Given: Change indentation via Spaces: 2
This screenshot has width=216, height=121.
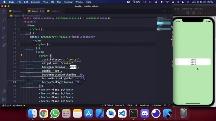Looking at the screenshot, I should pyautogui.click(x=119, y=105).
